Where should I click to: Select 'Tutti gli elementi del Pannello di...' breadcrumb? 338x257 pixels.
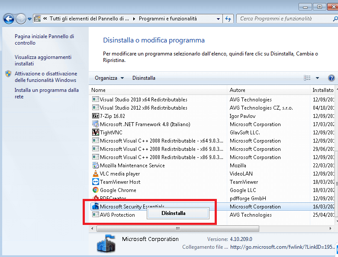pyautogui.click(x=89, y=19)
